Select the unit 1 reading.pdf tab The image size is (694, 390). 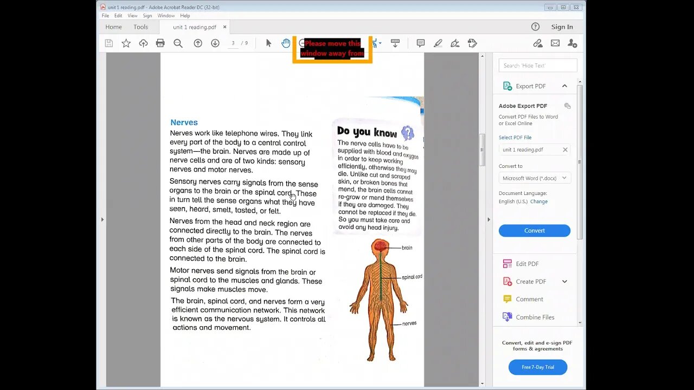(195, 27)
